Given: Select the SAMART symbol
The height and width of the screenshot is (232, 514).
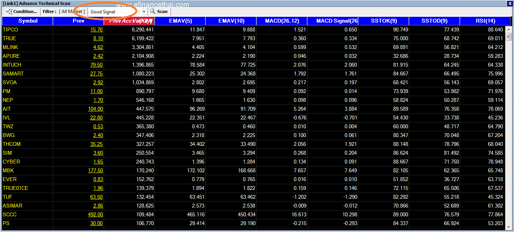Looking at the screenshot, I should point(13,74).
